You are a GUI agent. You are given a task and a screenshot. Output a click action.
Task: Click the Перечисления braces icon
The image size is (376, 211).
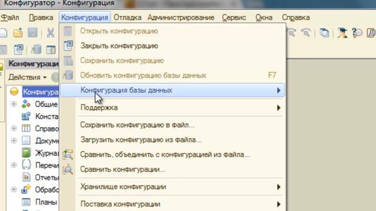[26, 165]
